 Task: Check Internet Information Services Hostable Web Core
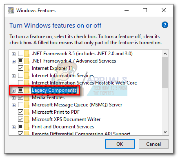point(20,82)
